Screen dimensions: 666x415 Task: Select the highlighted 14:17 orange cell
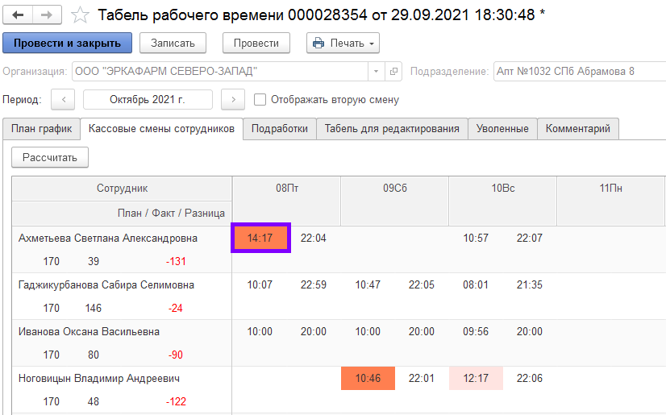click(260, 239)
